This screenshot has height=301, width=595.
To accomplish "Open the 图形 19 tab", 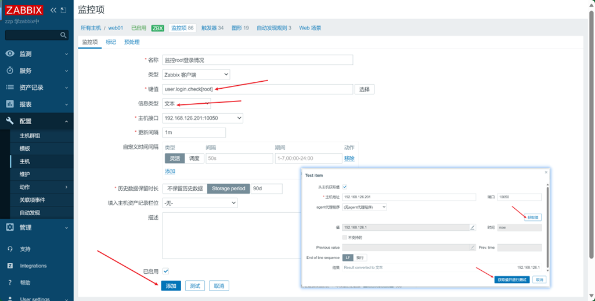I will coord(240,28).
